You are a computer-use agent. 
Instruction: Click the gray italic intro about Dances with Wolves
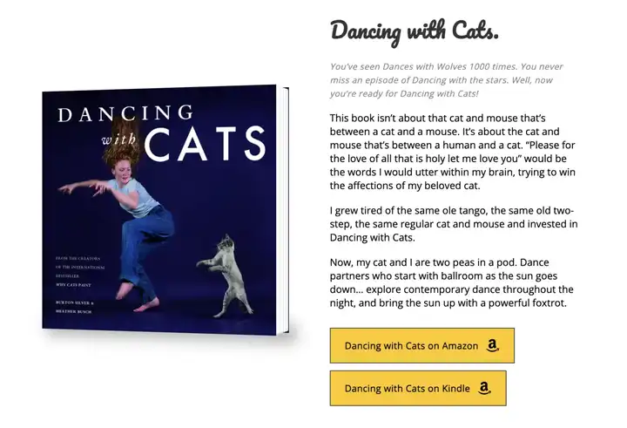[x=446, y=80]
